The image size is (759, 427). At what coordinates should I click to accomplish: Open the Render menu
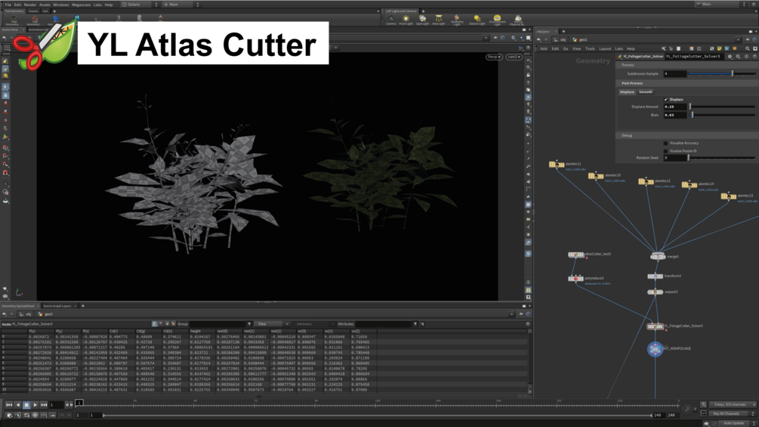click(x=30, y=5)
